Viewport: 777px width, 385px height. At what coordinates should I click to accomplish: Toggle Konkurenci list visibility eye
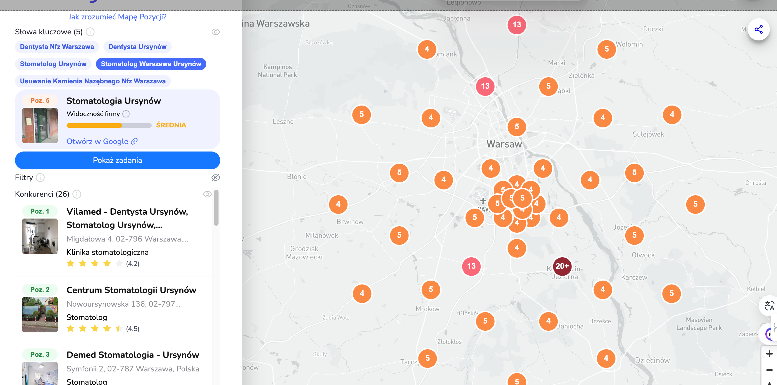pos(207,194)
